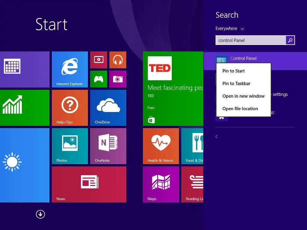The width and height of the screenshot is (307, 230).
Task: Open the Calendar tile
Action: click(x=25, y=69)
